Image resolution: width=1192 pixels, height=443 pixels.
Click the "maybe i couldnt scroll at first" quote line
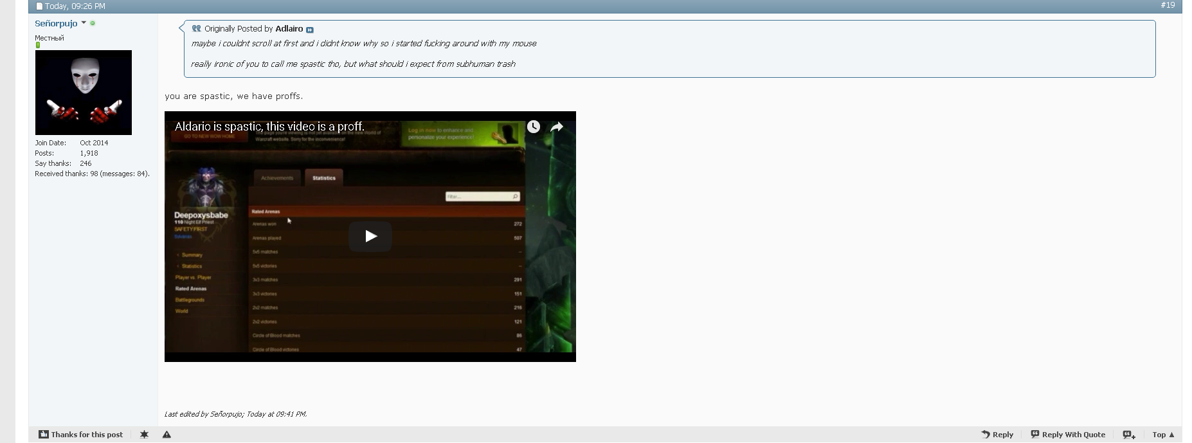coord(363,44)
